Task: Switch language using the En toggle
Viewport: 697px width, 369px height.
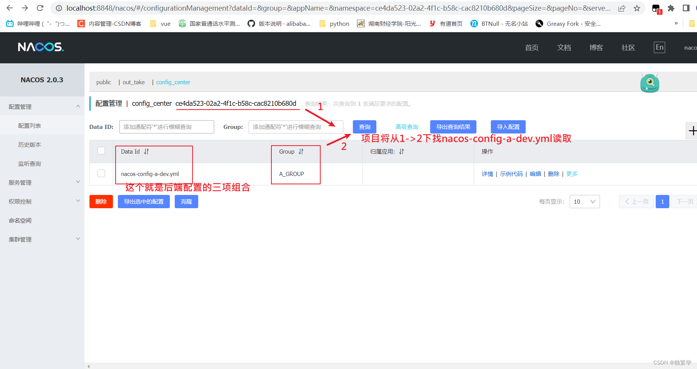Action: (x=659, y=47)
